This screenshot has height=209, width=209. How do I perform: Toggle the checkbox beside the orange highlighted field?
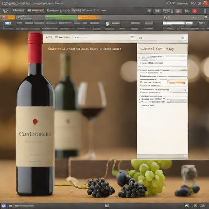click(x=142, y=82)
